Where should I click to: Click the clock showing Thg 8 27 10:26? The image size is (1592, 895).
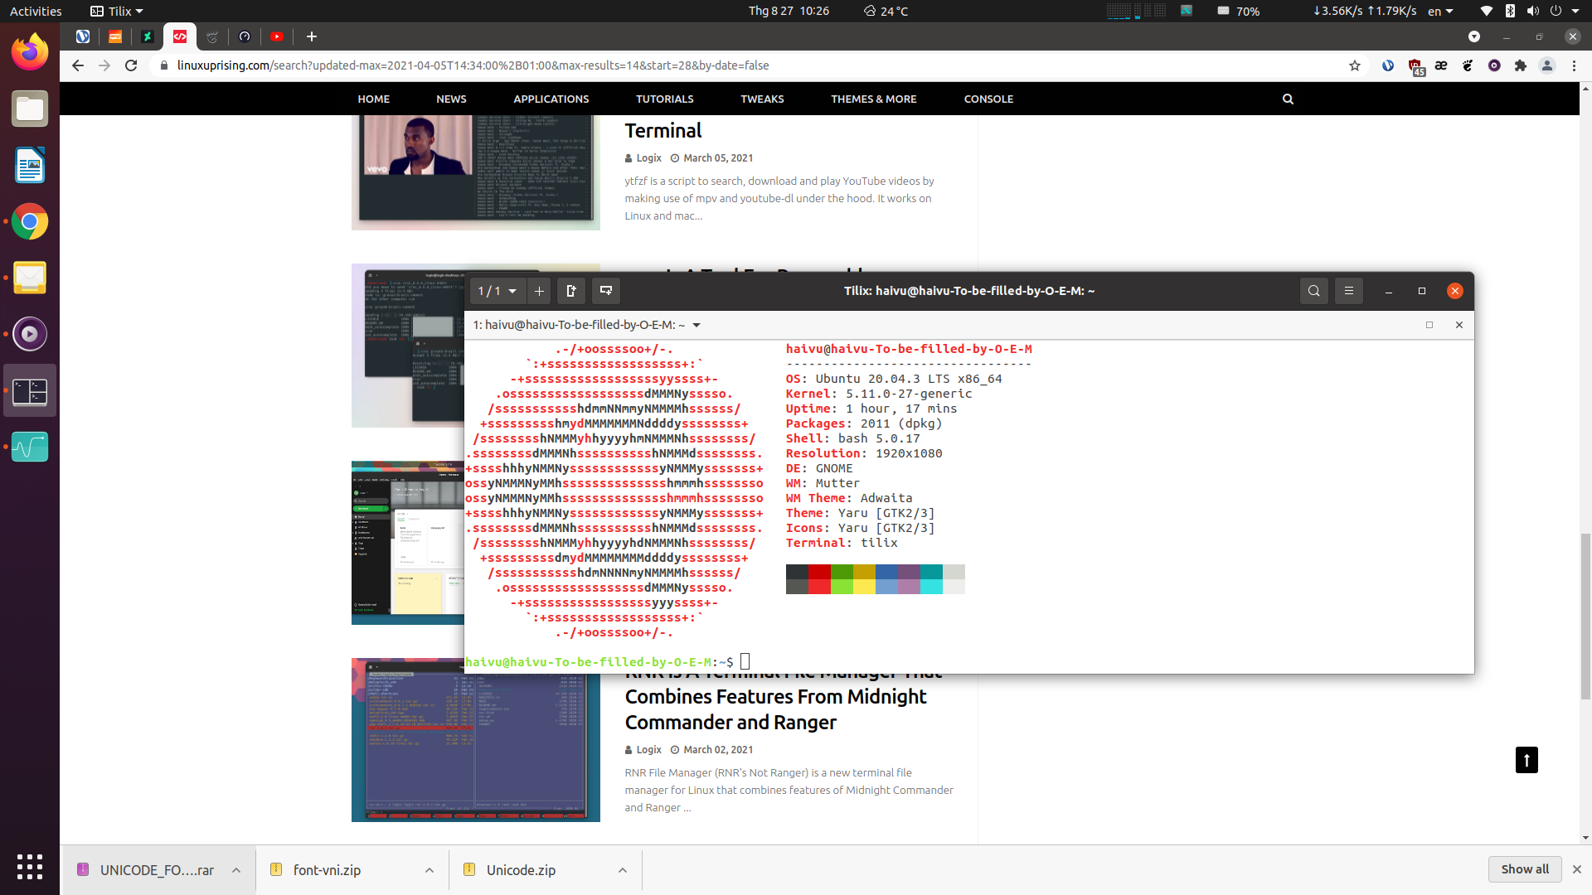click(x=789, y=11)
